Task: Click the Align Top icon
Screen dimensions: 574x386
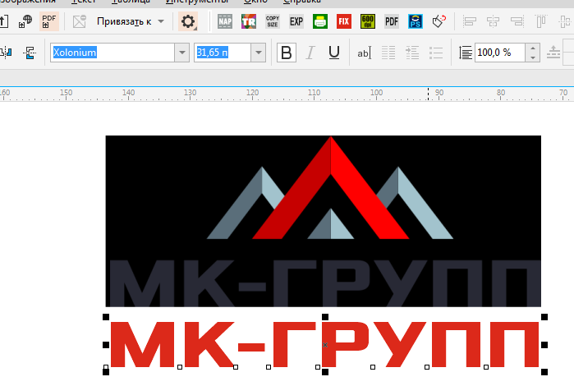Action: tap(541, 21)
